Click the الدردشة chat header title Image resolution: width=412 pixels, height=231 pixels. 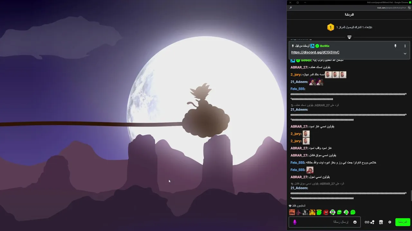(x=349, y=15)
